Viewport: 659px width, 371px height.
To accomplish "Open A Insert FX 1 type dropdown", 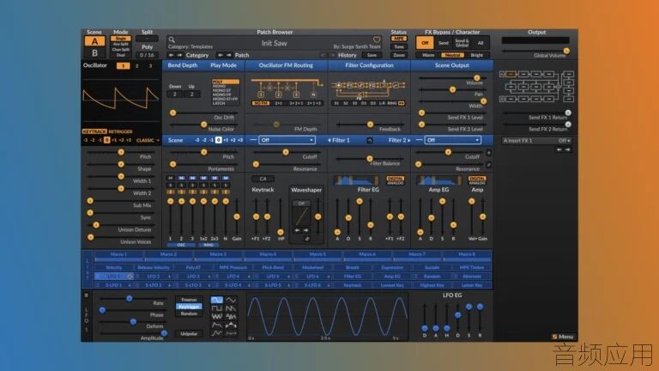I will coord(536,141).
